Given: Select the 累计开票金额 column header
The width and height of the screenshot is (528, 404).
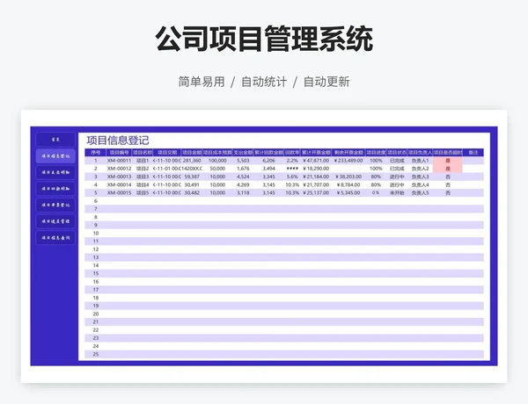Looking at the screenshot, I should tap(316, 153).
